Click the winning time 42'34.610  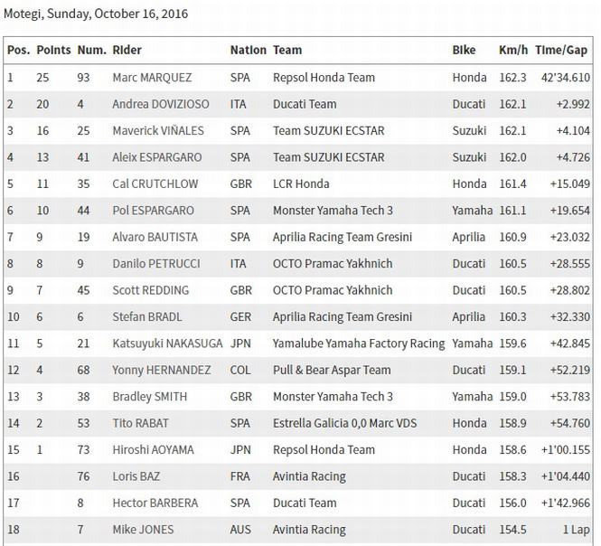point(566,78)
